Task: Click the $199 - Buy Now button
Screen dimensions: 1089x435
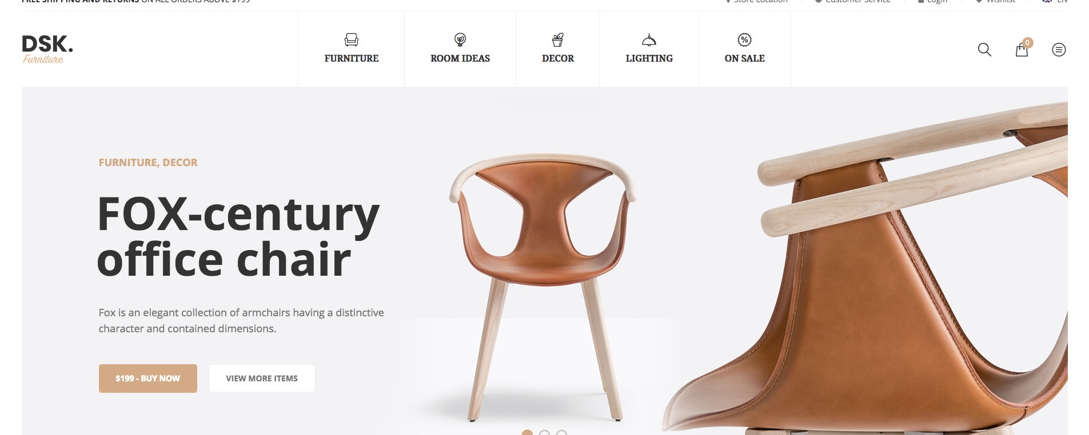Action: coord(148,378)
